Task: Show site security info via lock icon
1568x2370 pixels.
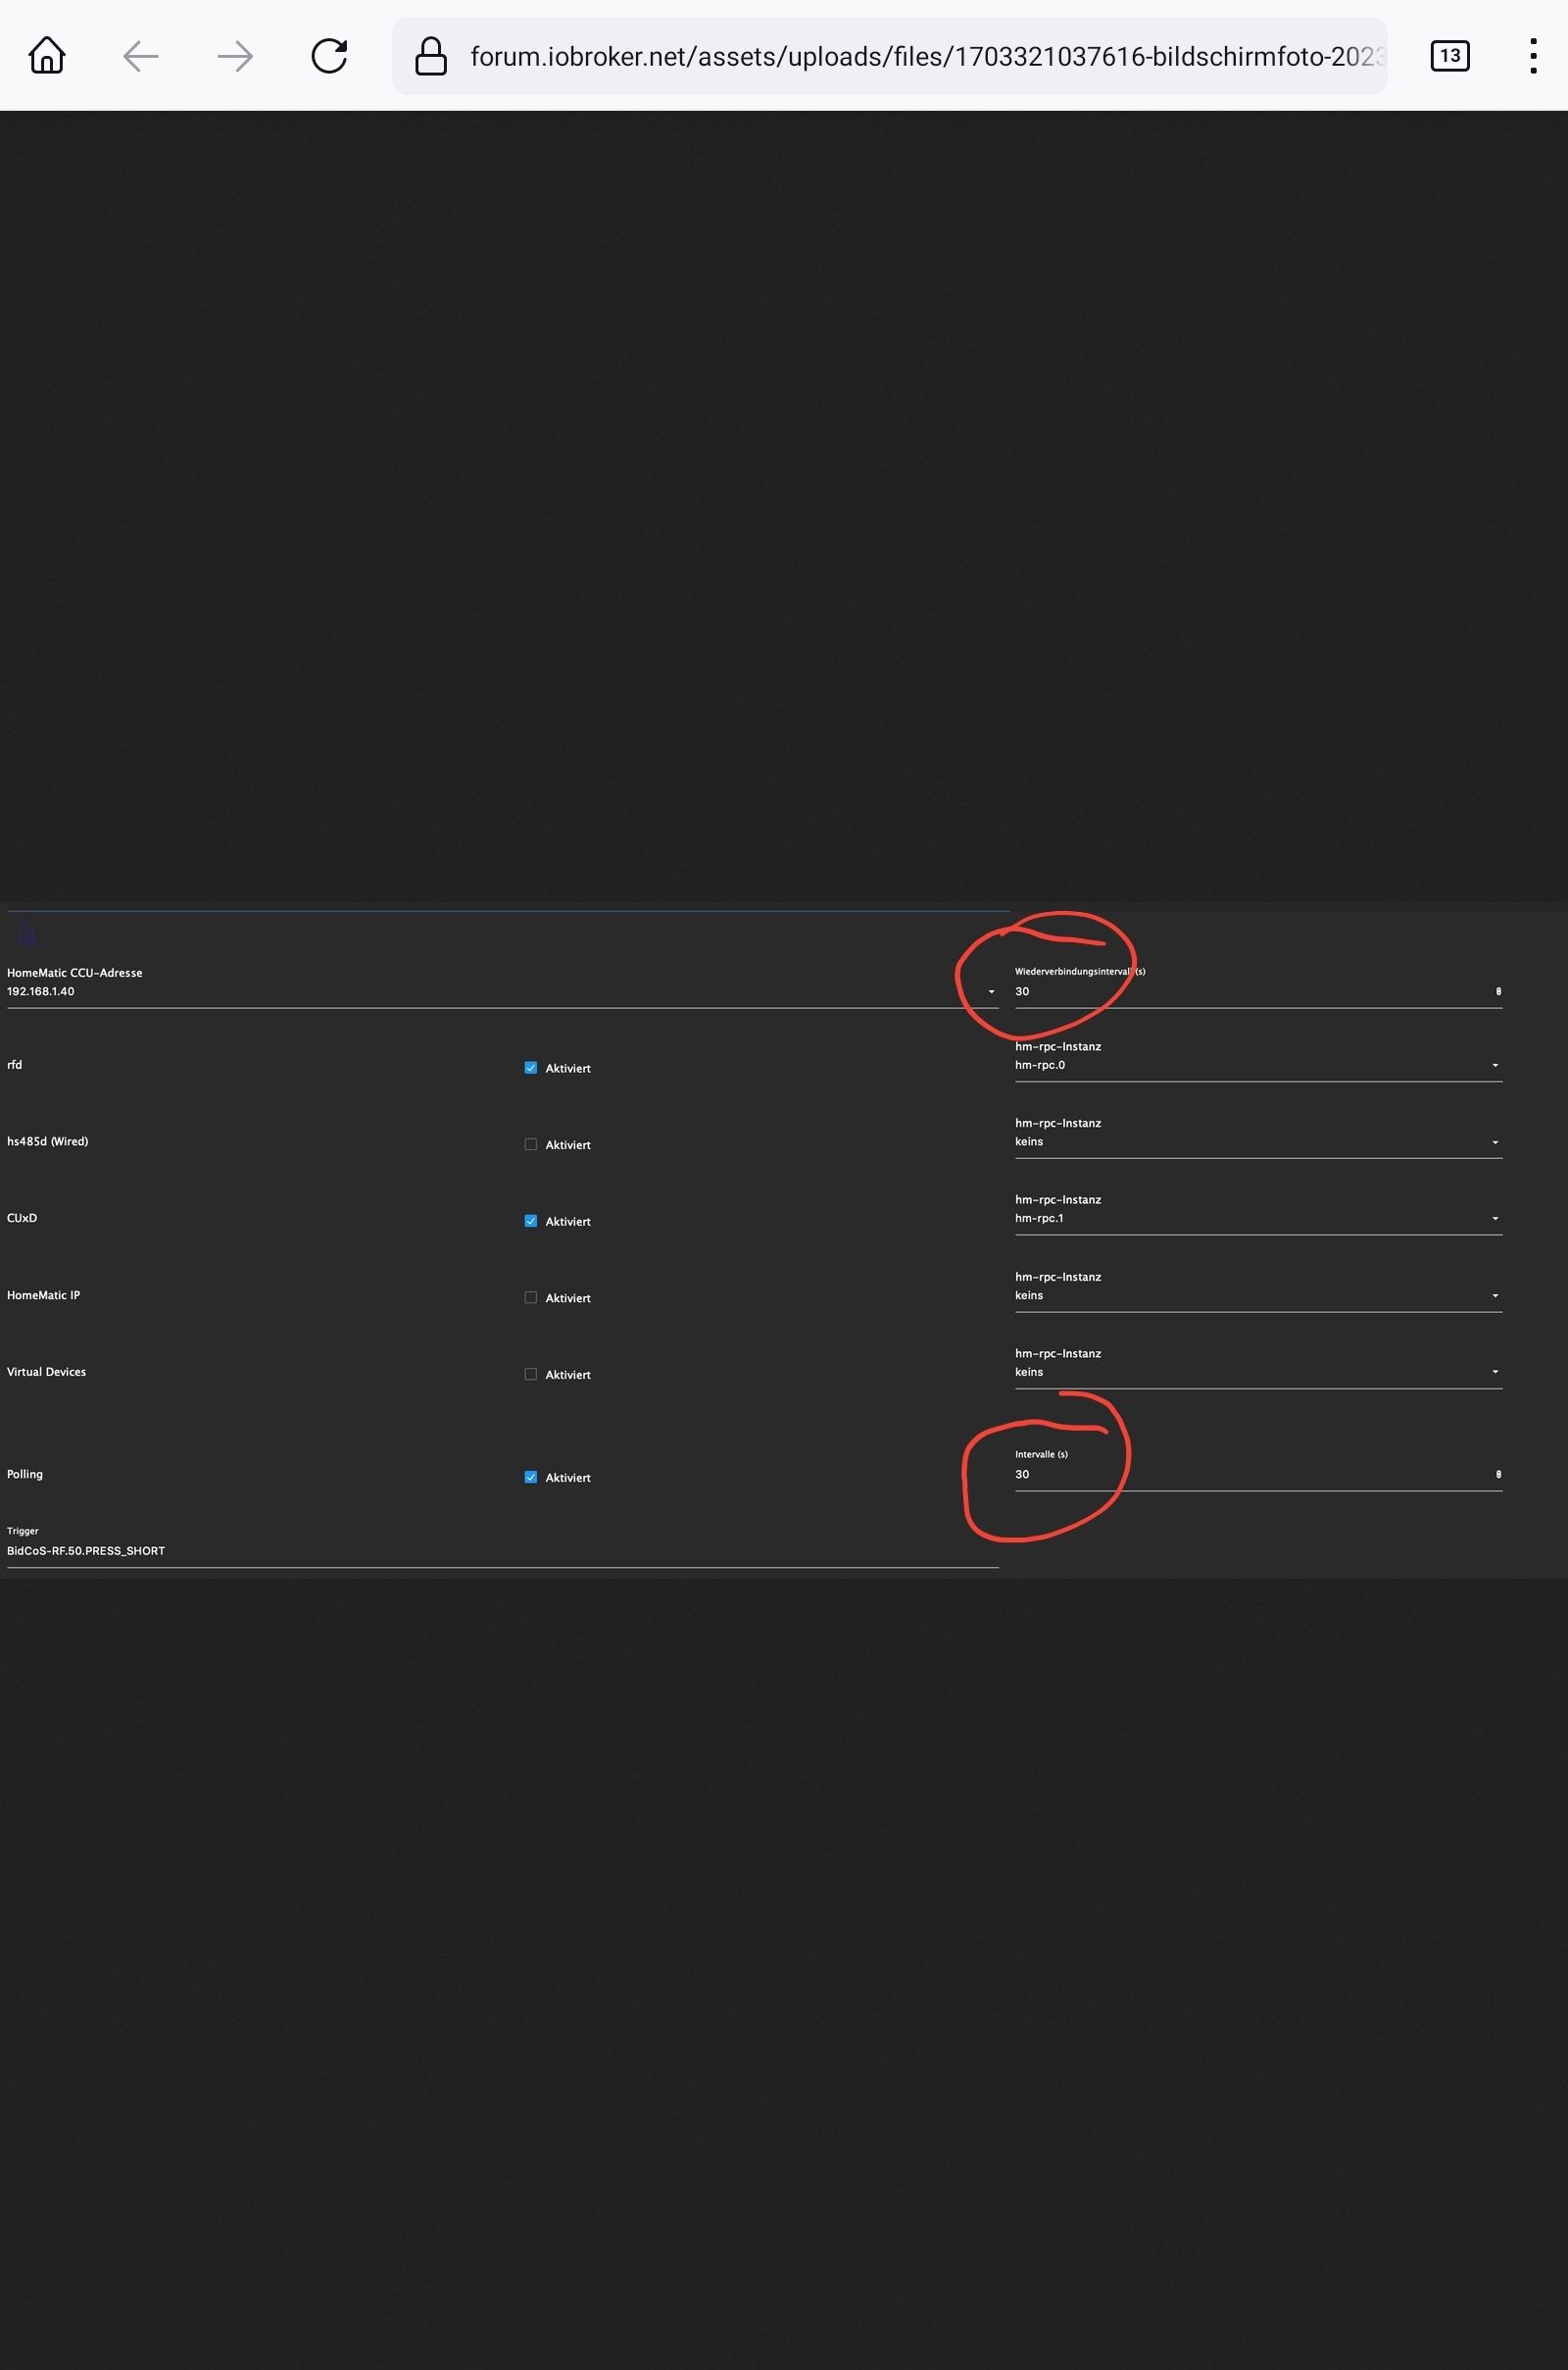Action: 431,56
